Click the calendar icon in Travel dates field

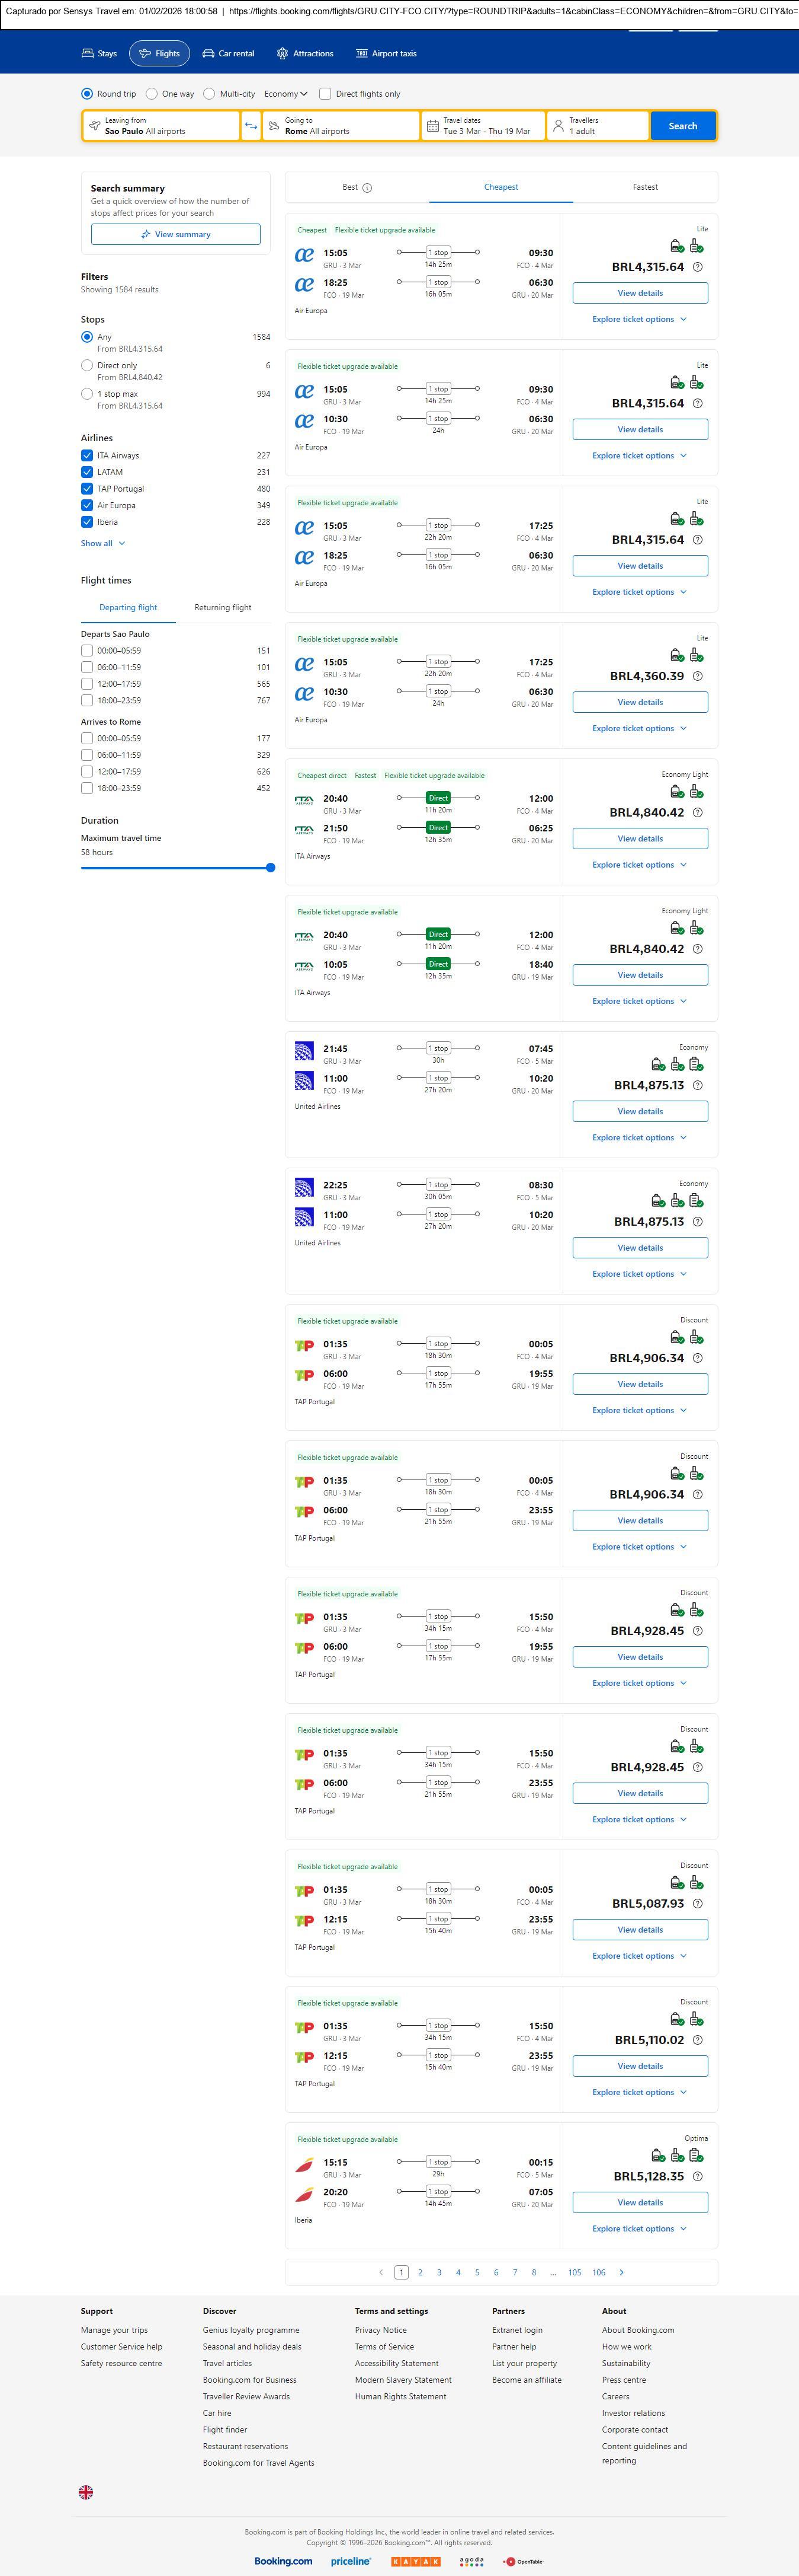432,126
